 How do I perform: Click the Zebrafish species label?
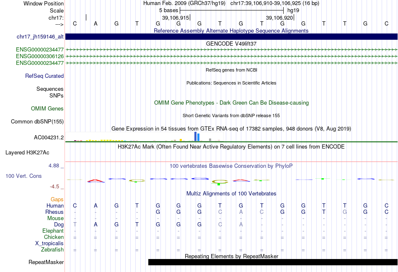(52, 250)
